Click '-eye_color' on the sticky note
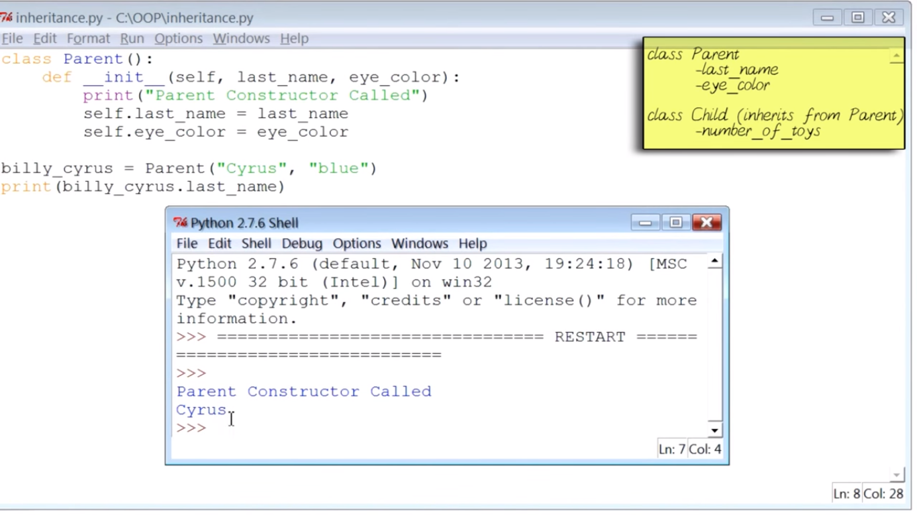This screenshot has height=515, width=917. pyautogui.click(x=732, y=85)
